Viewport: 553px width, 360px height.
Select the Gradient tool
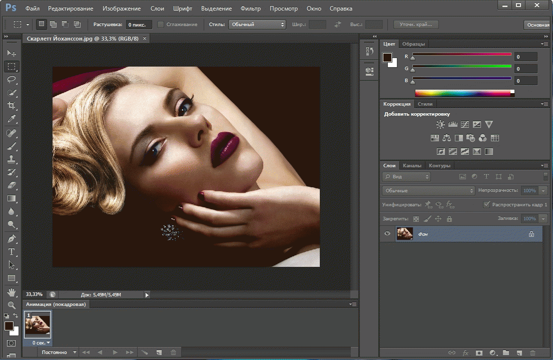point(12,198)
